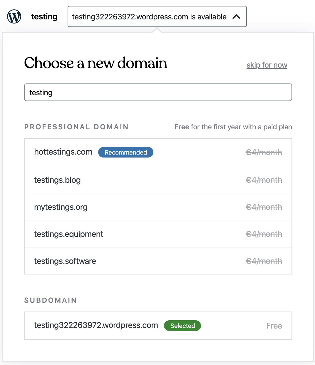Click the testings.blog €4/month price
Image resolution: width=315 pixels, height=365 pixels.
coord(264,180)
